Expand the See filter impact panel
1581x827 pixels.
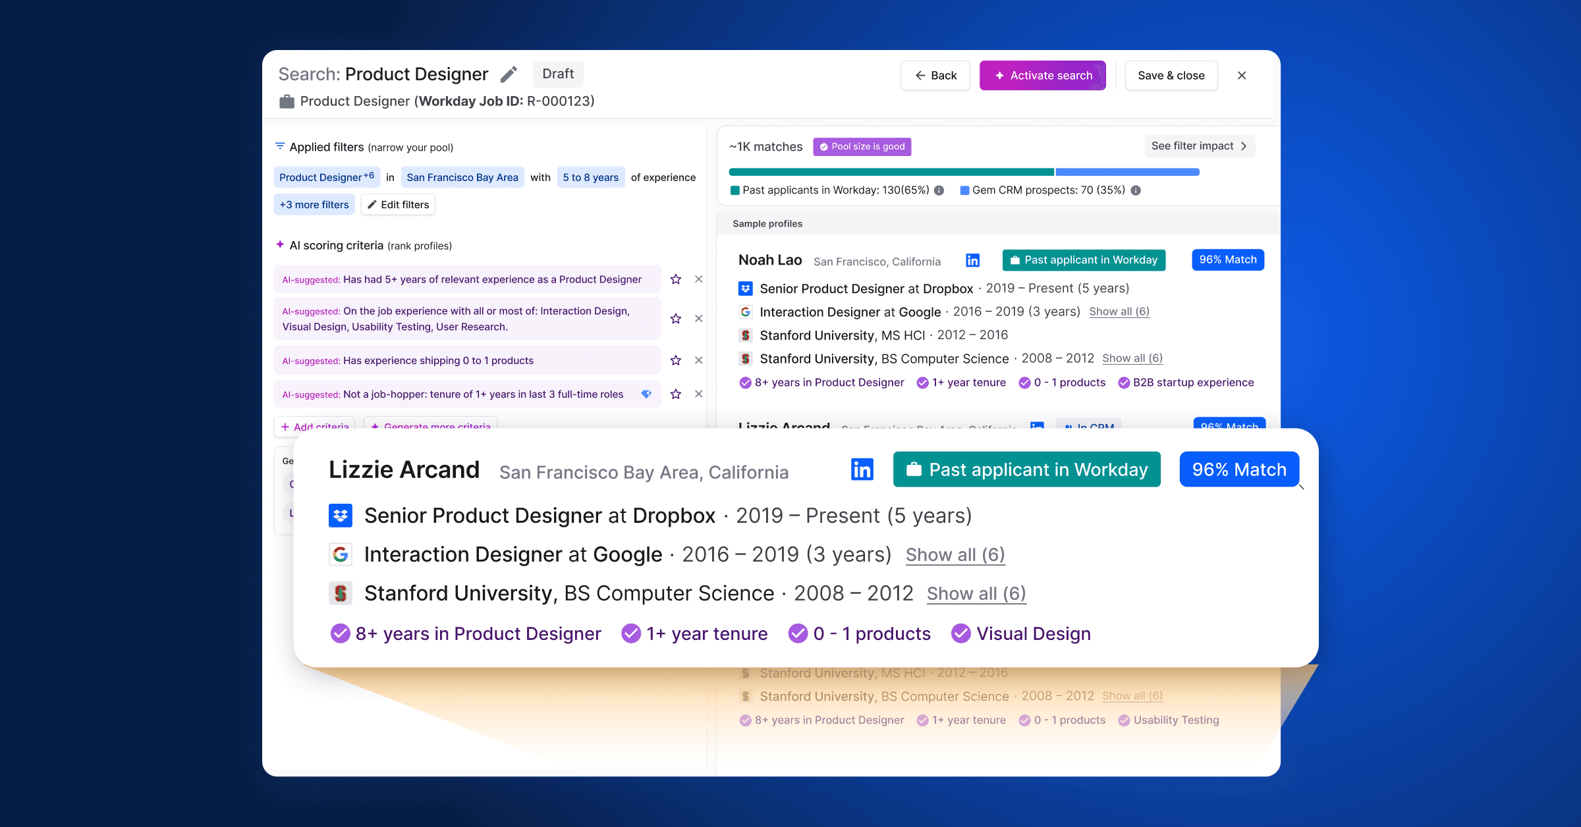click(x=1199, y=146)
